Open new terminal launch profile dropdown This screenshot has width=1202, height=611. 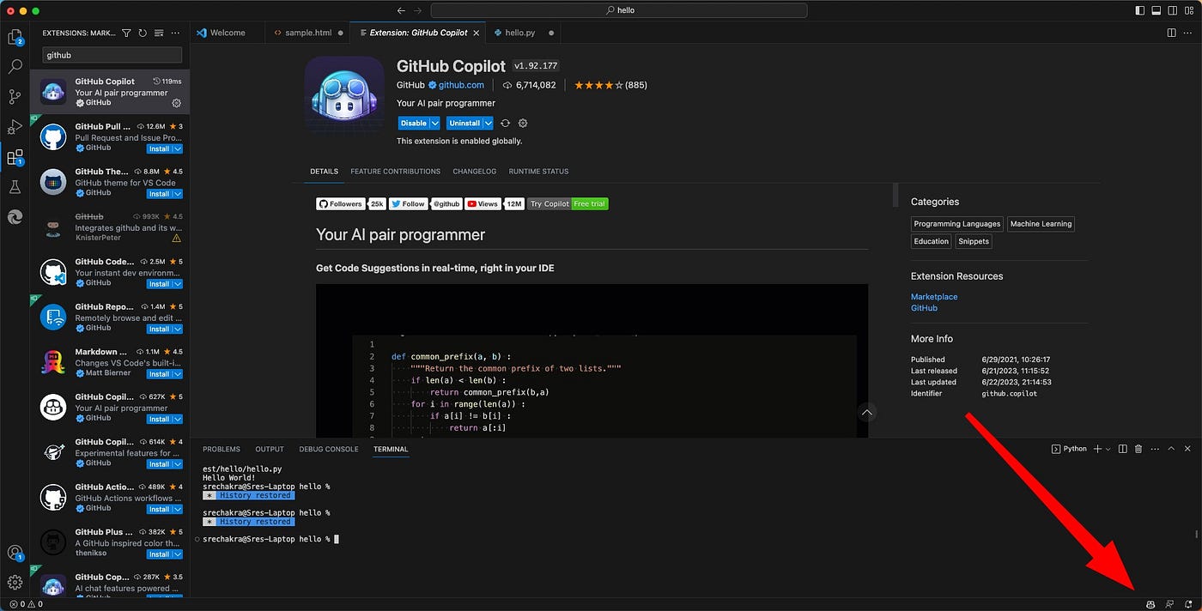(1108, 449)
